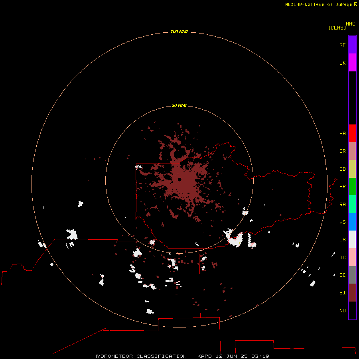
Task: Click the GR legend label
Action: point(342,151)
